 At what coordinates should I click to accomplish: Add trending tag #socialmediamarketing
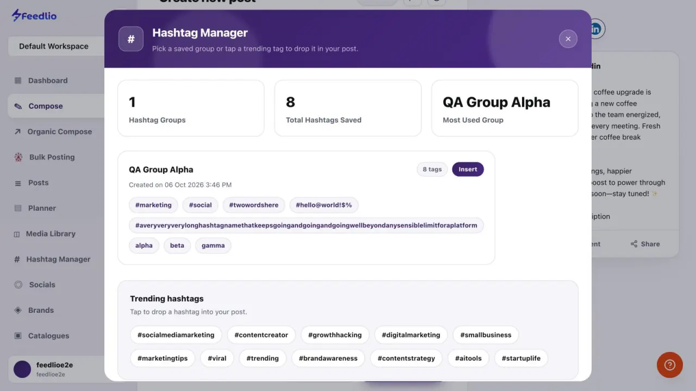point(176,335)
